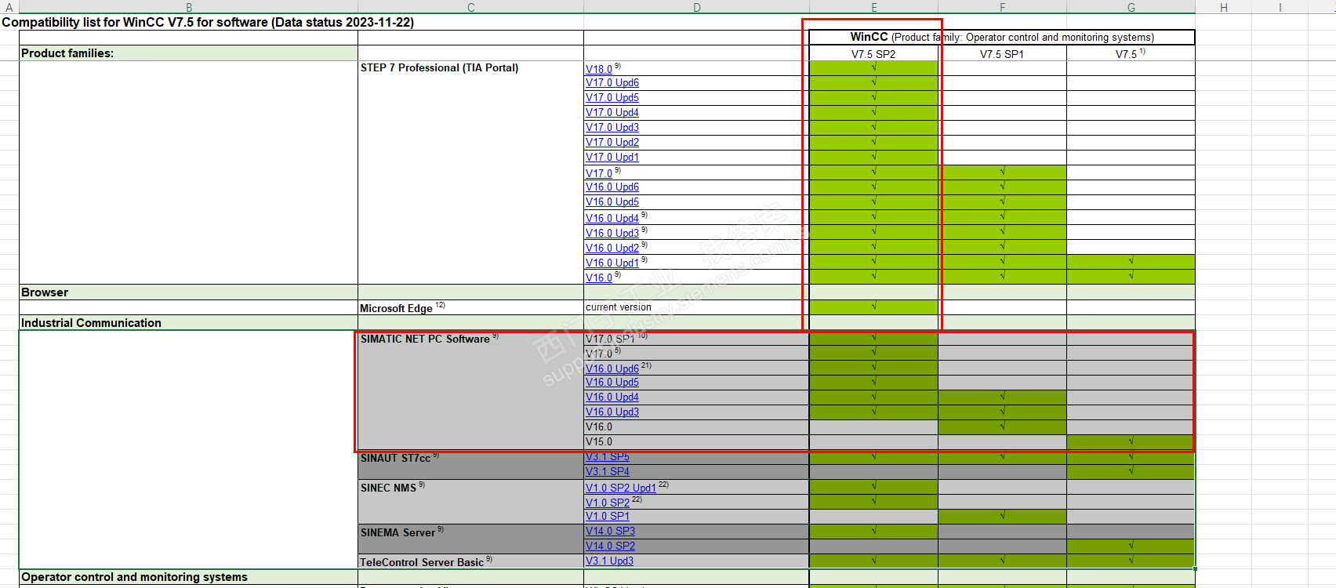Open V16.0 Upd5 link in SIMATIC NET rows
Screen dimensions: 1336x588
pyautogui.click(x=612, y=382)
